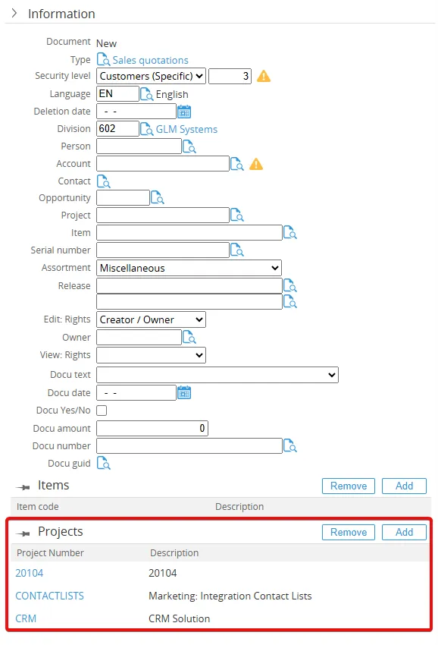Click the warning icon beside Security level
Screen dimensions: 438x645
(264, 76)
